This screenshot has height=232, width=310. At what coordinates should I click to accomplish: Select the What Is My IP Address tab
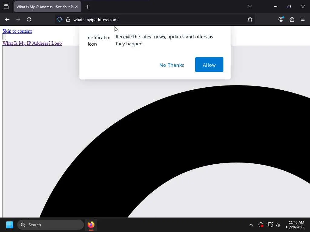[48, 7]
